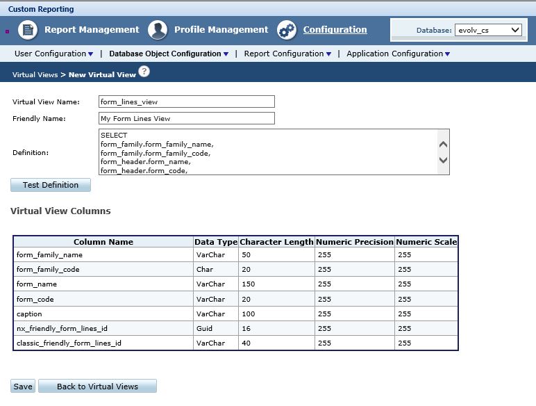Click the Report Management document icon
The image size is (536, 406).
coord(28,30)
